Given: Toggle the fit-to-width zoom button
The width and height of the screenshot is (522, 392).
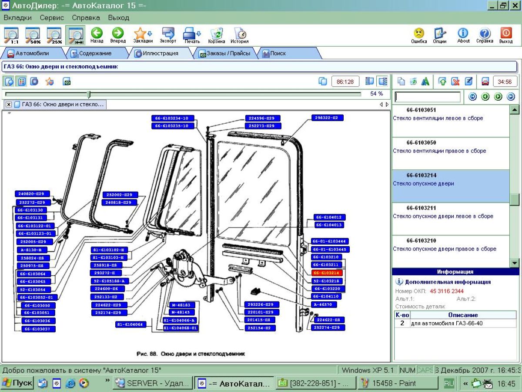Looking at the screenshot, I should [76, 35].
